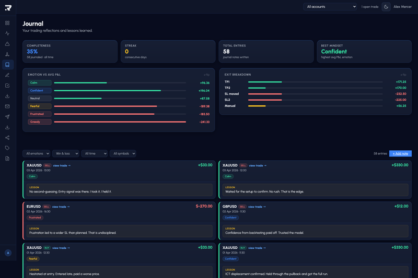Open the joystick-shaped icon in sidebar

pos(7,54)
